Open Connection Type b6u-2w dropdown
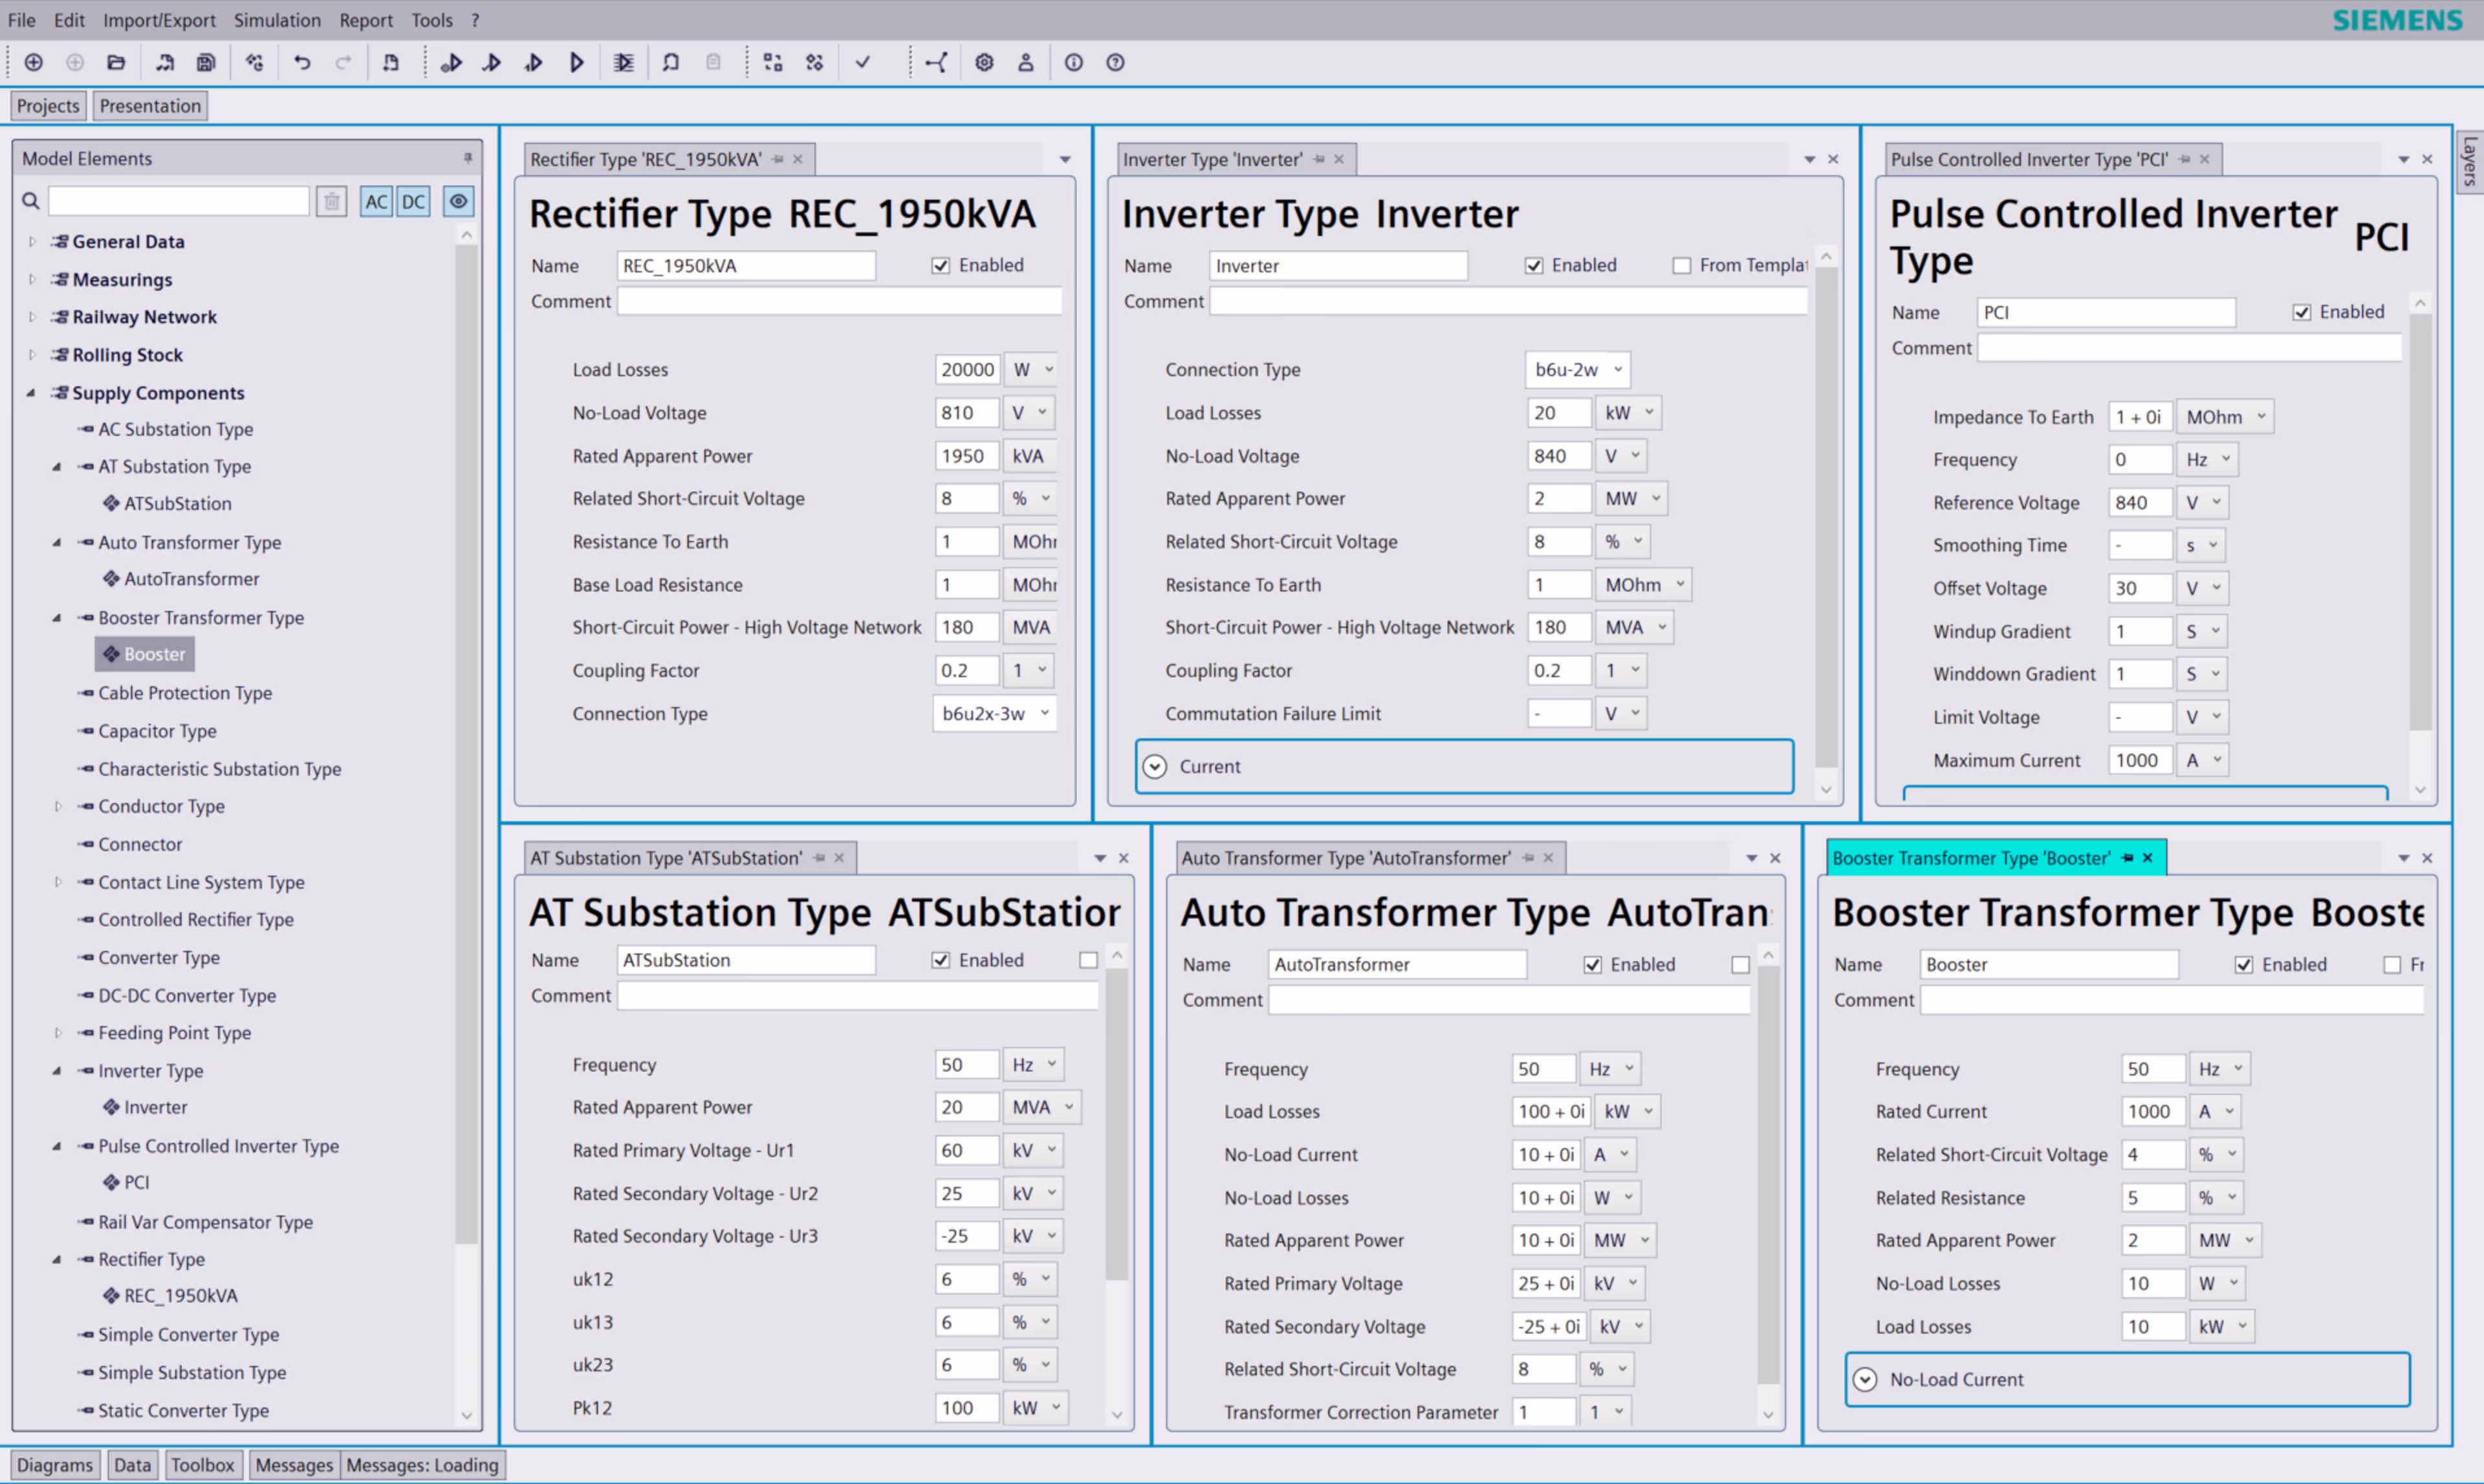The height and width of the screenshot is (1484, 2484). (x=1577, y=370)
